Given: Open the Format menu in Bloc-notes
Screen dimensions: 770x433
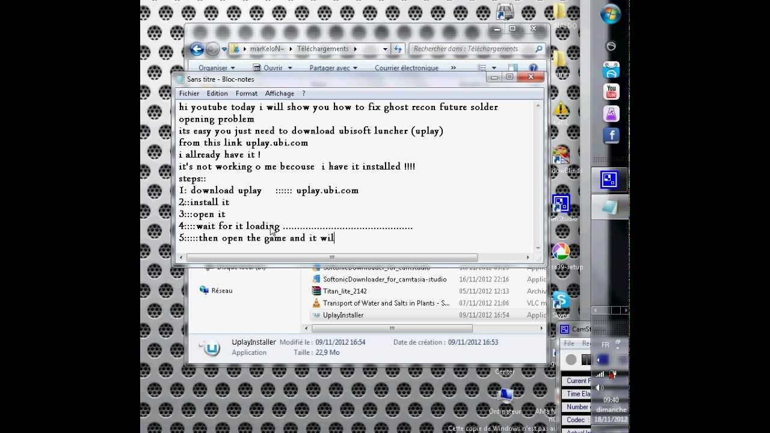Looking at the screenshot, I should pyautogui.click(x=247, y=93).
